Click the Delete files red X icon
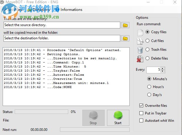 (x=140, y=59)
